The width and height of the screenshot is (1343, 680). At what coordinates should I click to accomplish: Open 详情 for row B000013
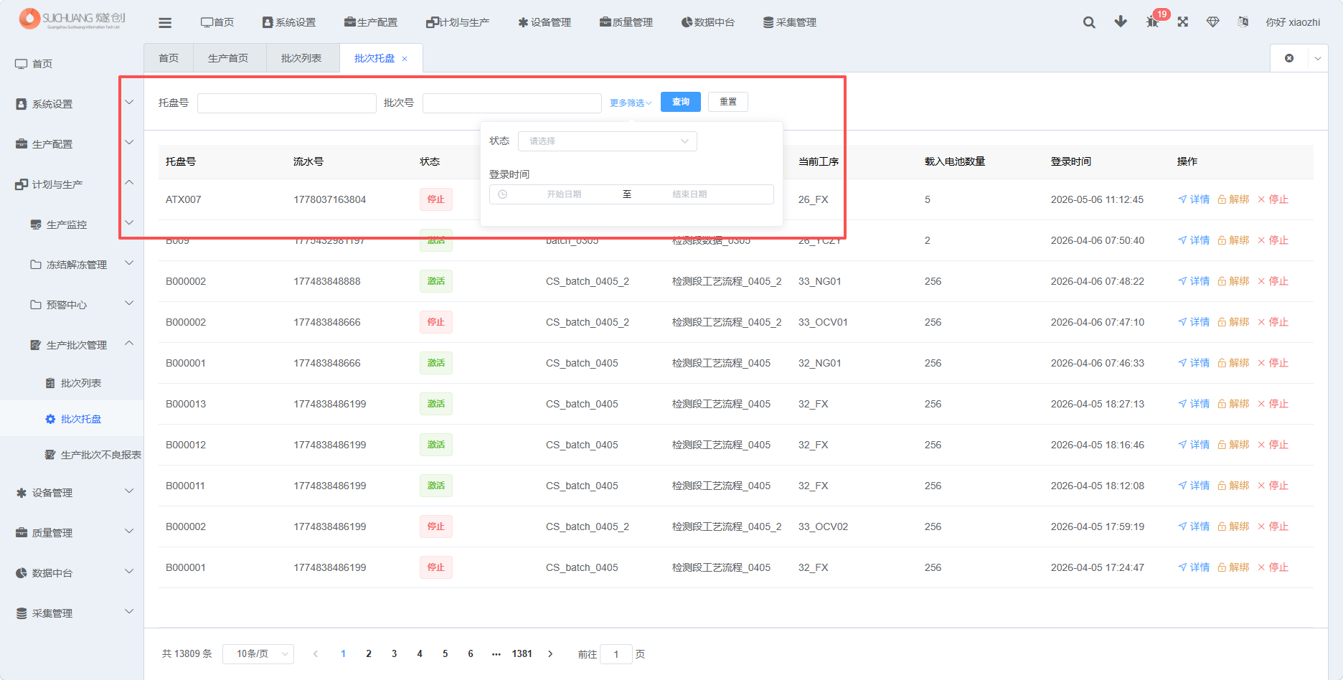[x=1194, y=404]
